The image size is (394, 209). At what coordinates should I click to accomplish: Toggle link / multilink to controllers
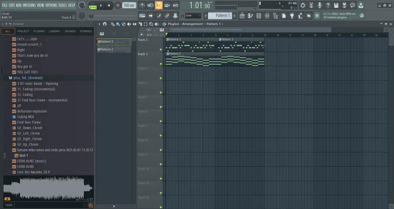167,16
